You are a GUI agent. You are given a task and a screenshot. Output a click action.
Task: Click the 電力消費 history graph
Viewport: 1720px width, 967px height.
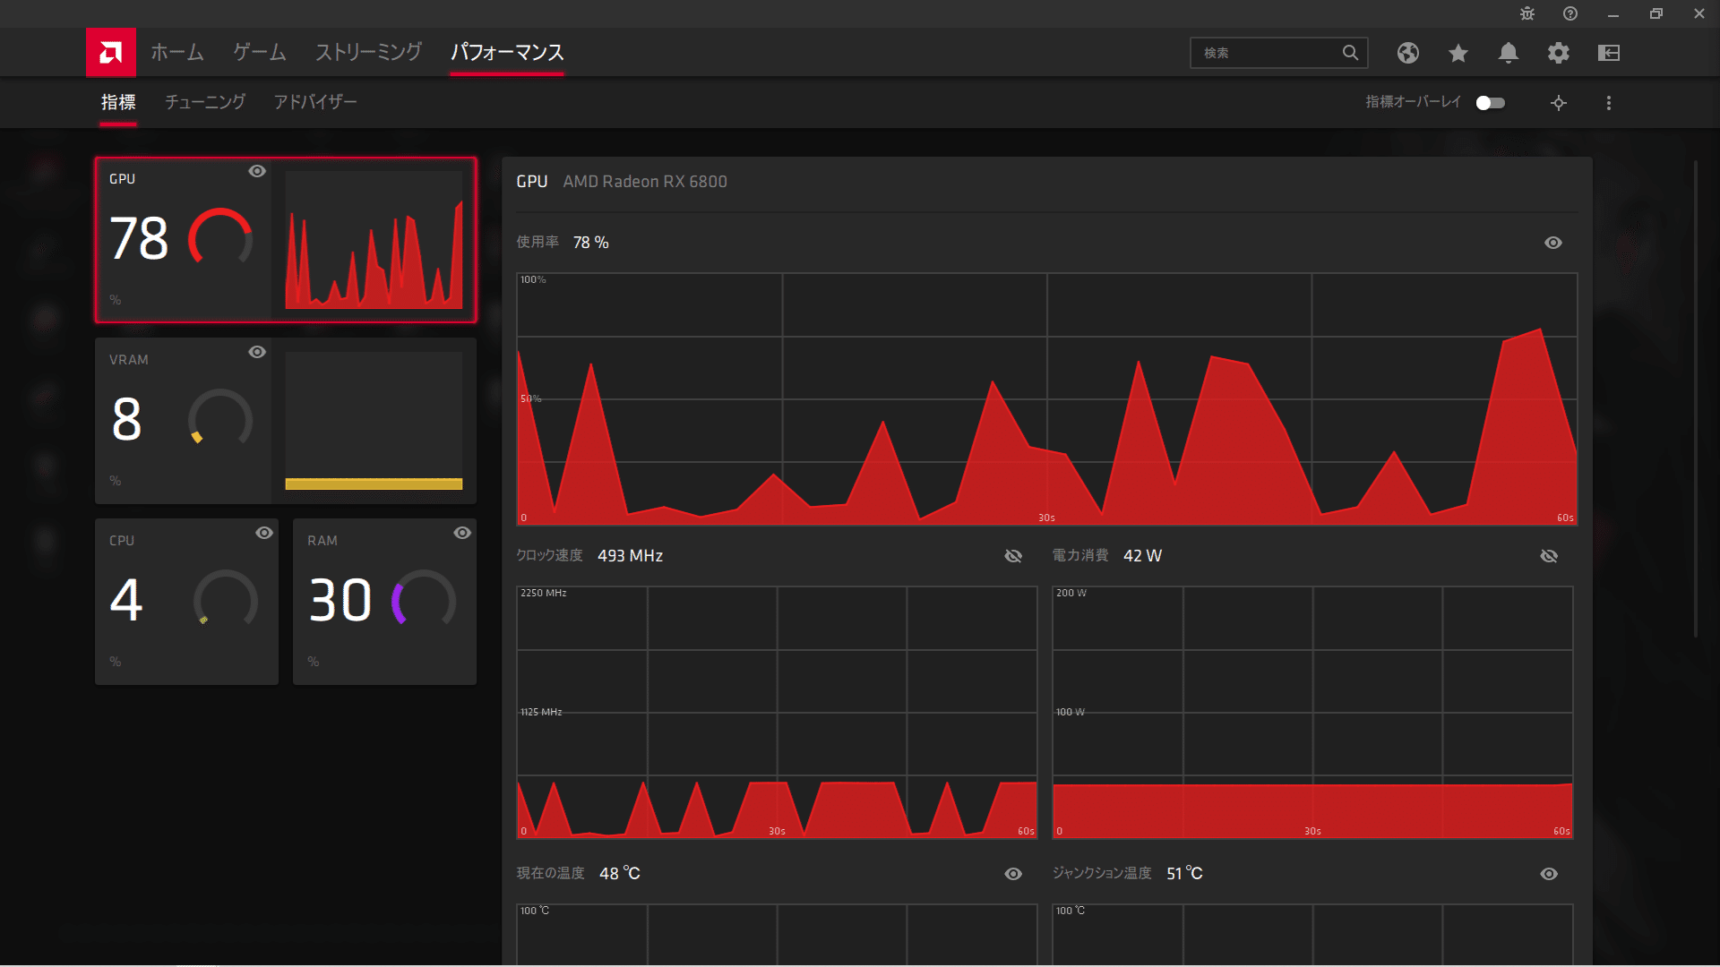coord(1312,713)
